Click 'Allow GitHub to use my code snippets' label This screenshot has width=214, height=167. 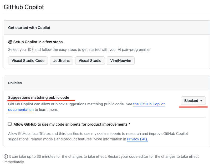(72, 124)
